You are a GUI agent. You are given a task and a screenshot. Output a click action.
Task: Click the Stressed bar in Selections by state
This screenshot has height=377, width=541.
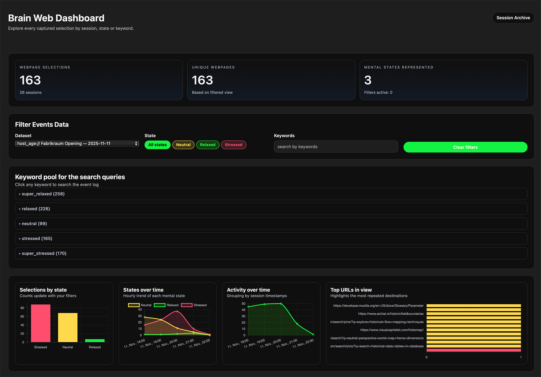(x=41, y=323)
